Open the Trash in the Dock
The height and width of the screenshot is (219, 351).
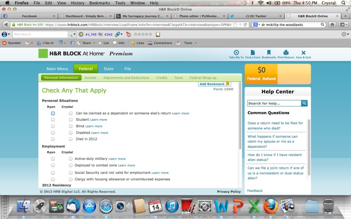[328, 206]
